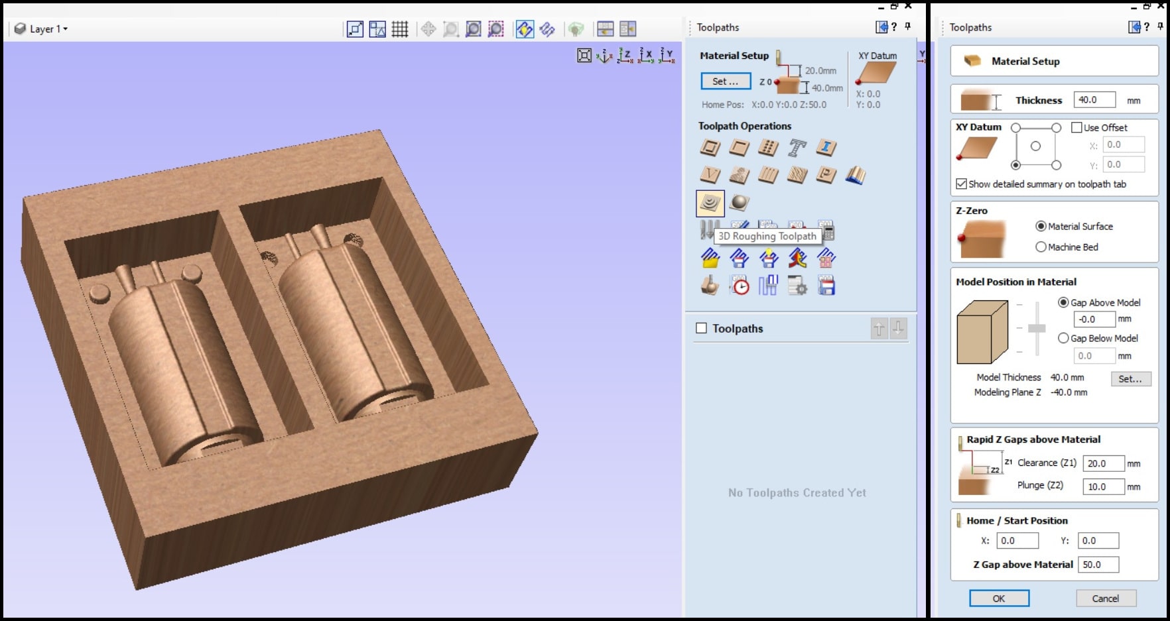Open the toolpath time estimate clock icon
Viewport: 1170px width, 621px height.
pos(739,286)
